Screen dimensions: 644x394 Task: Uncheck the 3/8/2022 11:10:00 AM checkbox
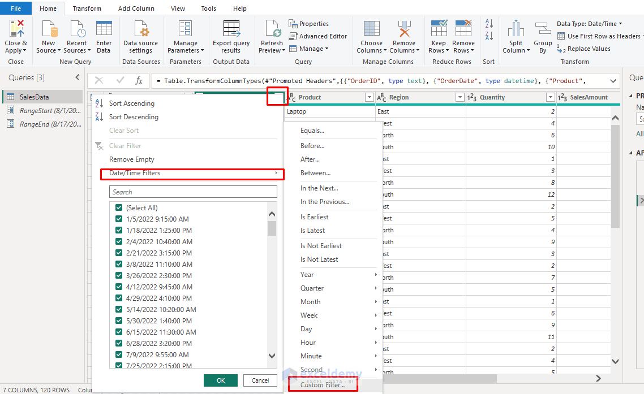coord(119,264)
